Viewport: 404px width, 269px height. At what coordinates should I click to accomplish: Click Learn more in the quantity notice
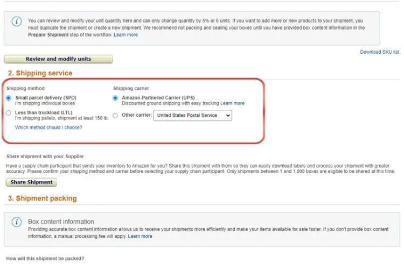coord(126,35)
